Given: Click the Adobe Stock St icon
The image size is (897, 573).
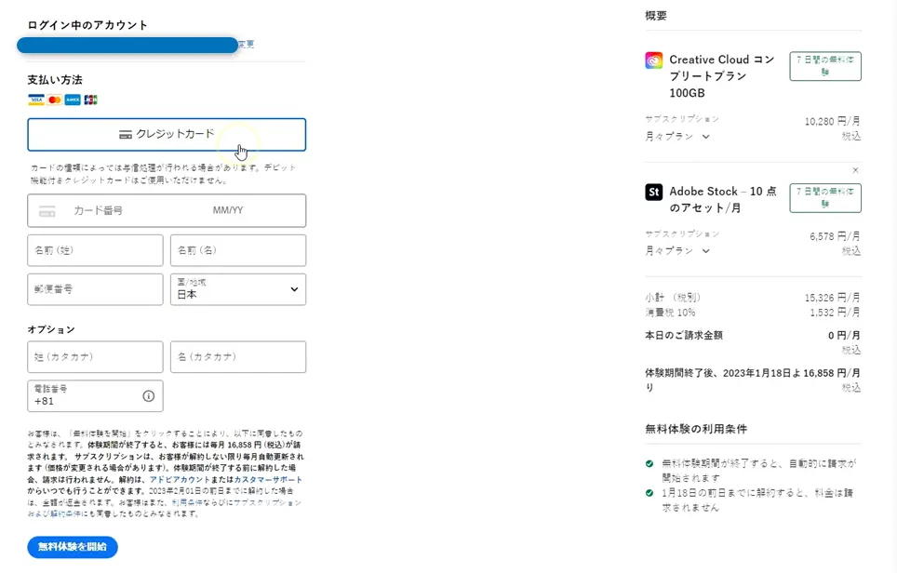Looking at the screenshot, I should [653, 192].
